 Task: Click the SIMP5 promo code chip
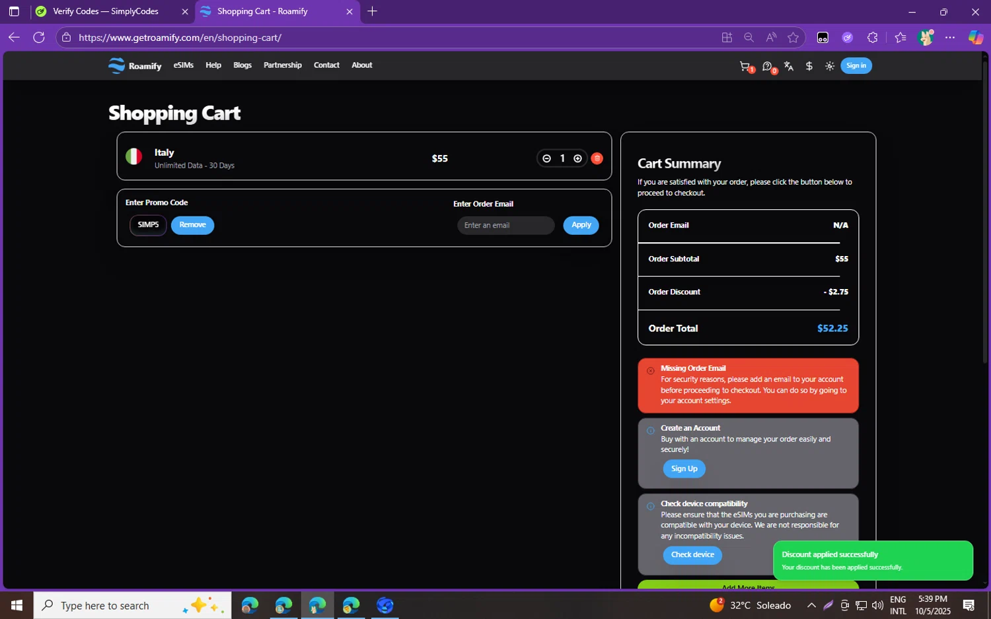[148, 225]
